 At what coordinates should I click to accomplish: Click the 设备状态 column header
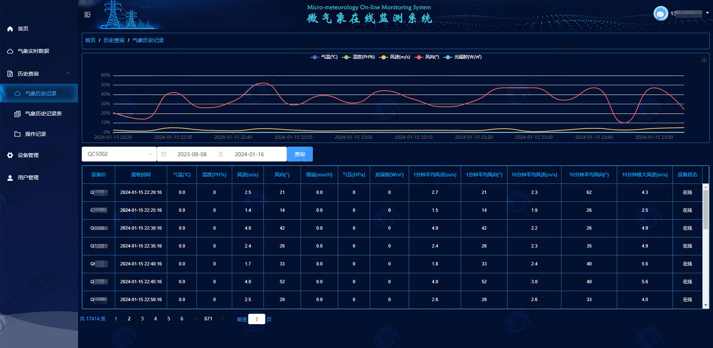[688, 175]
